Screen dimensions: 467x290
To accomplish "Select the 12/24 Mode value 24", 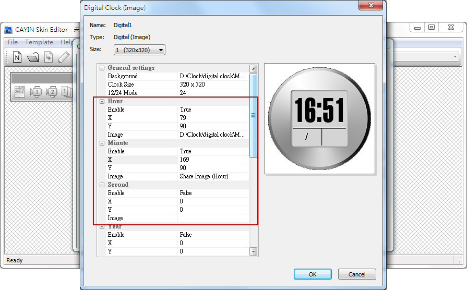I will point(213,93).
